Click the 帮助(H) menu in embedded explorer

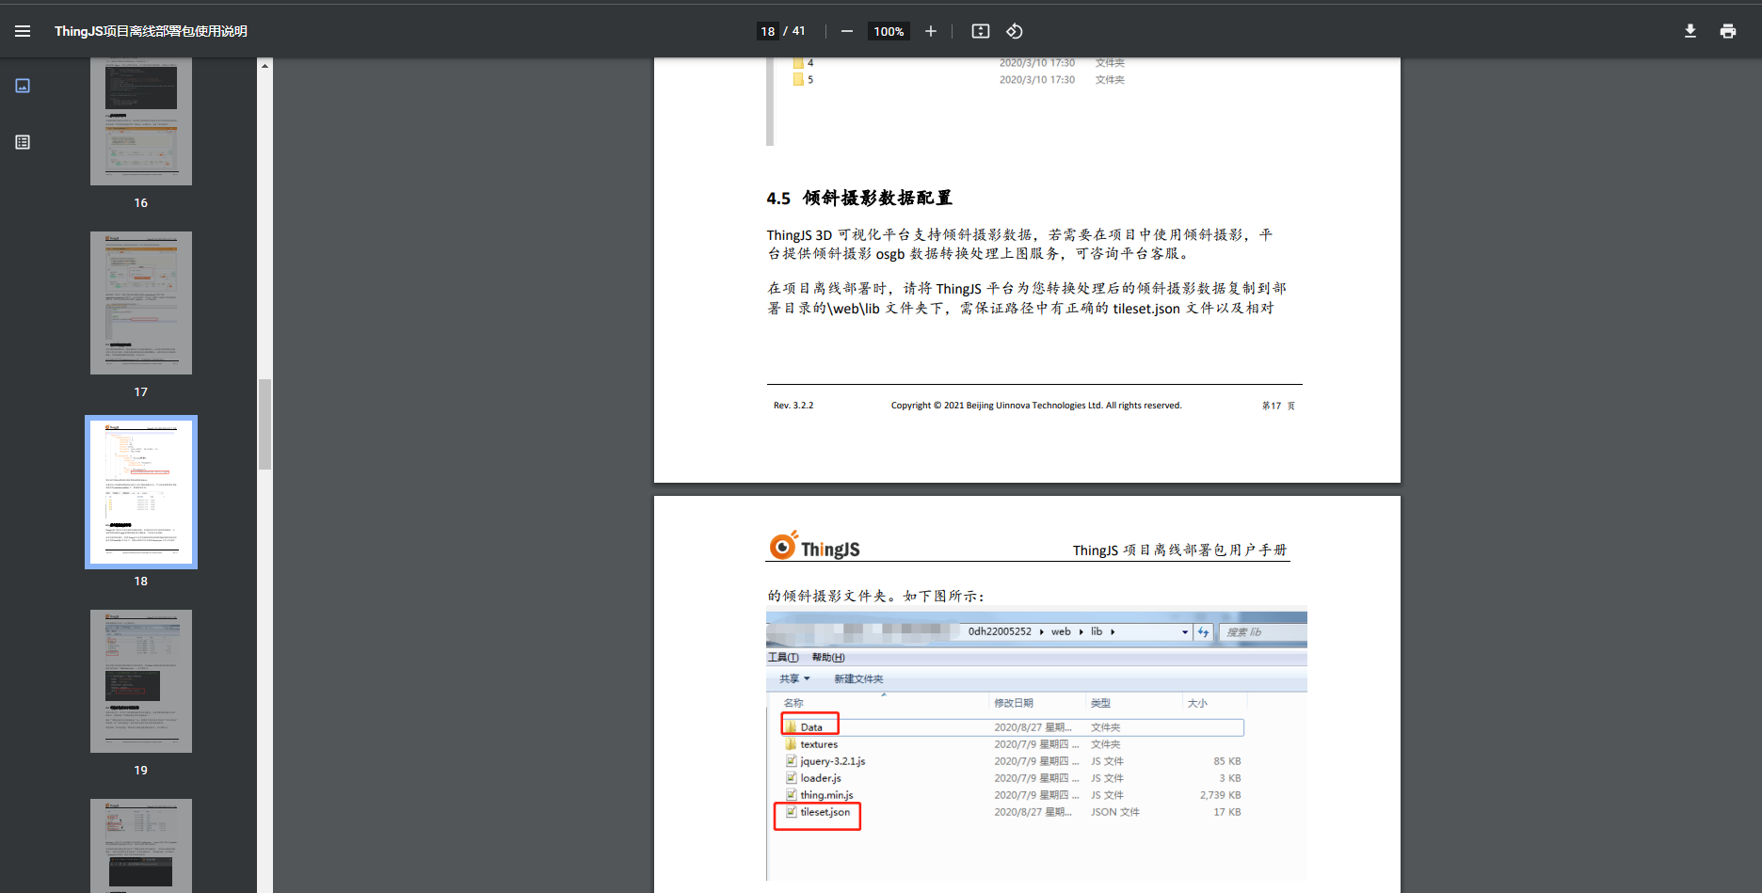pyautogui.click(x=828, y=657)
